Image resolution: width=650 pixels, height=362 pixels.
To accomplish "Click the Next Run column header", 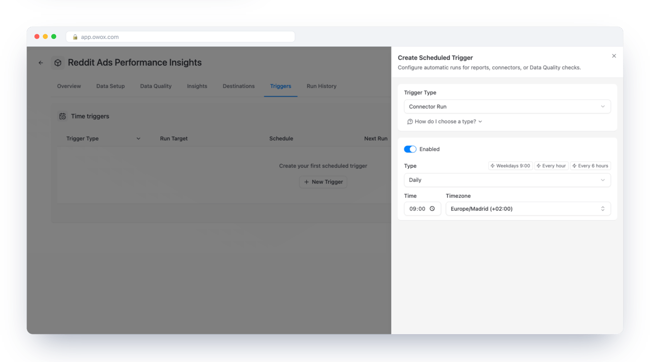I will click(x=376, y=139).
